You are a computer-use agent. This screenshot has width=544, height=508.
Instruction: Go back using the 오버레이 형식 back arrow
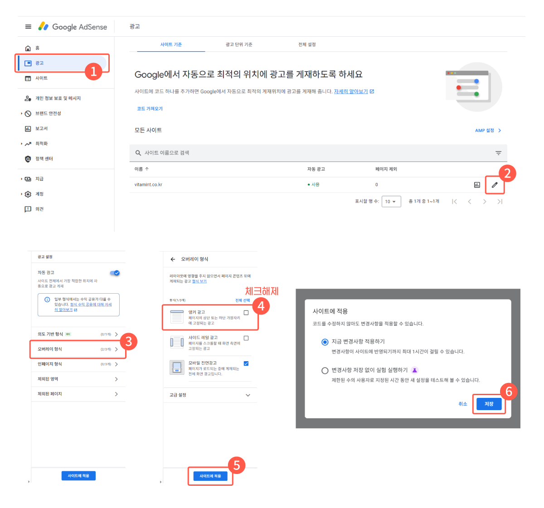click(x=173, y=259)
